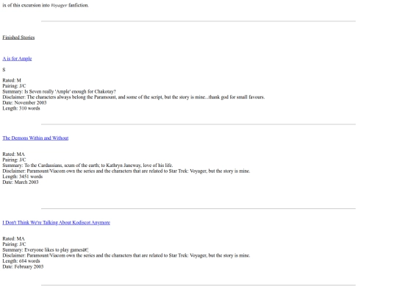
Task: Click the italic word 'Voyager' in the intro line
Action: click(59, 5)
